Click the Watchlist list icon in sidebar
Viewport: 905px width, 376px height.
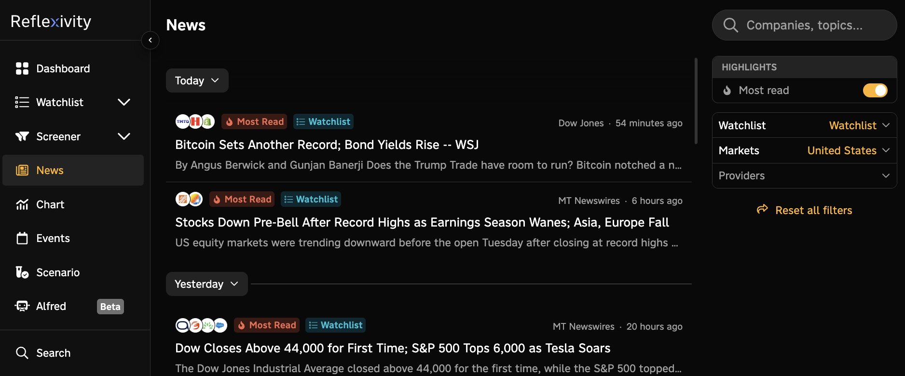click(x=22, y=102)
